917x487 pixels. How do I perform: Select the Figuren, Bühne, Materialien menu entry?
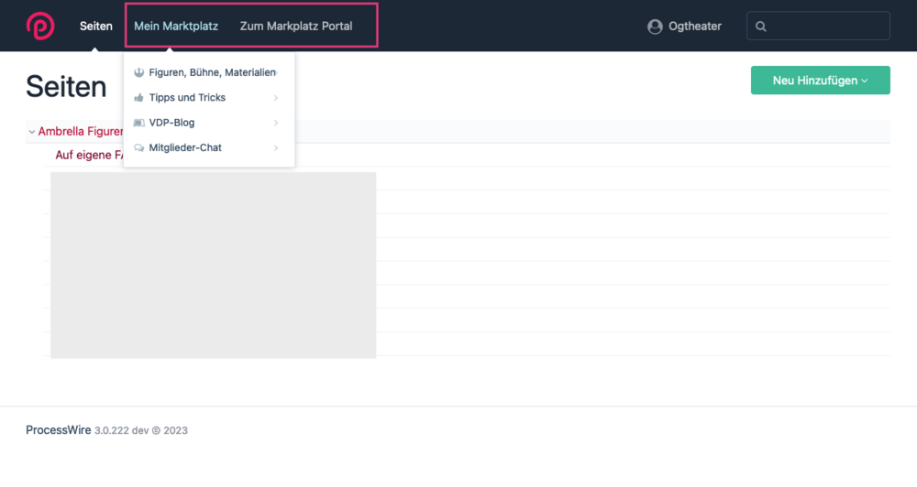point(211,72)
